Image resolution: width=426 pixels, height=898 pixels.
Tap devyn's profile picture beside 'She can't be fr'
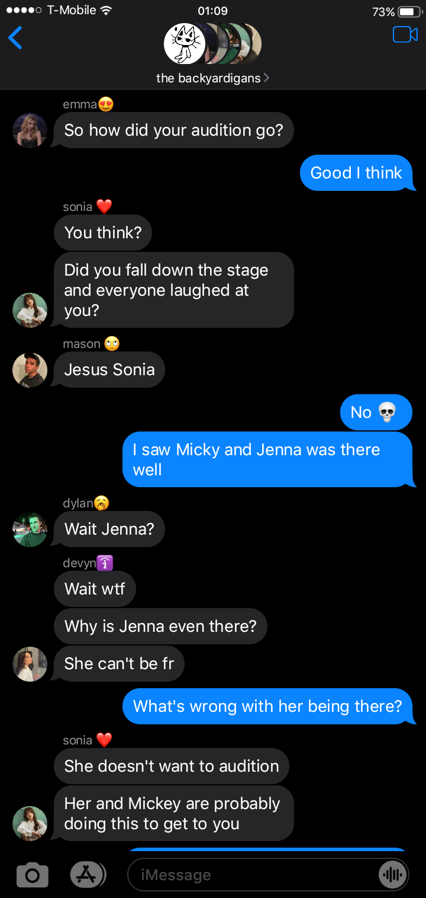pyautogui.click(x=30, y=664)
